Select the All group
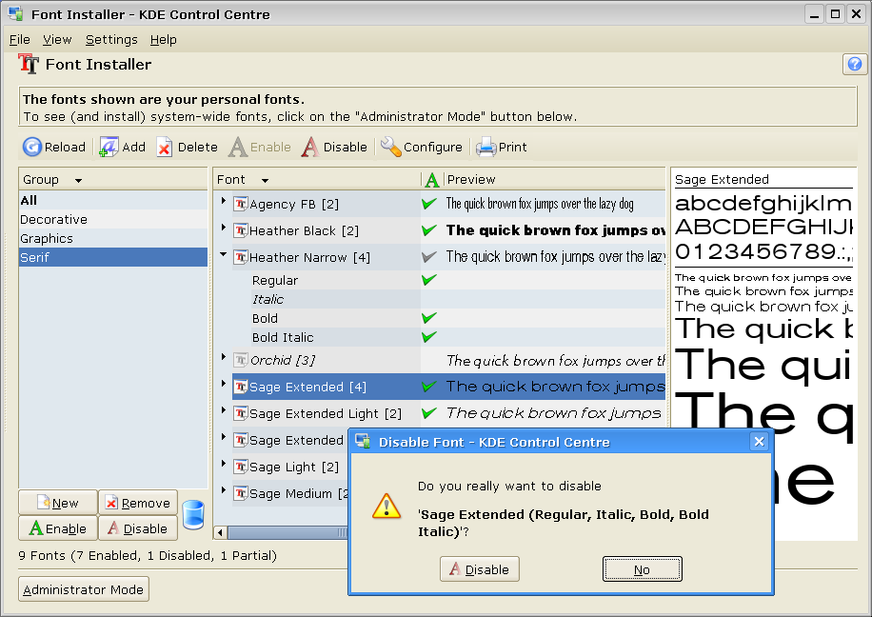 click(113, 200)
